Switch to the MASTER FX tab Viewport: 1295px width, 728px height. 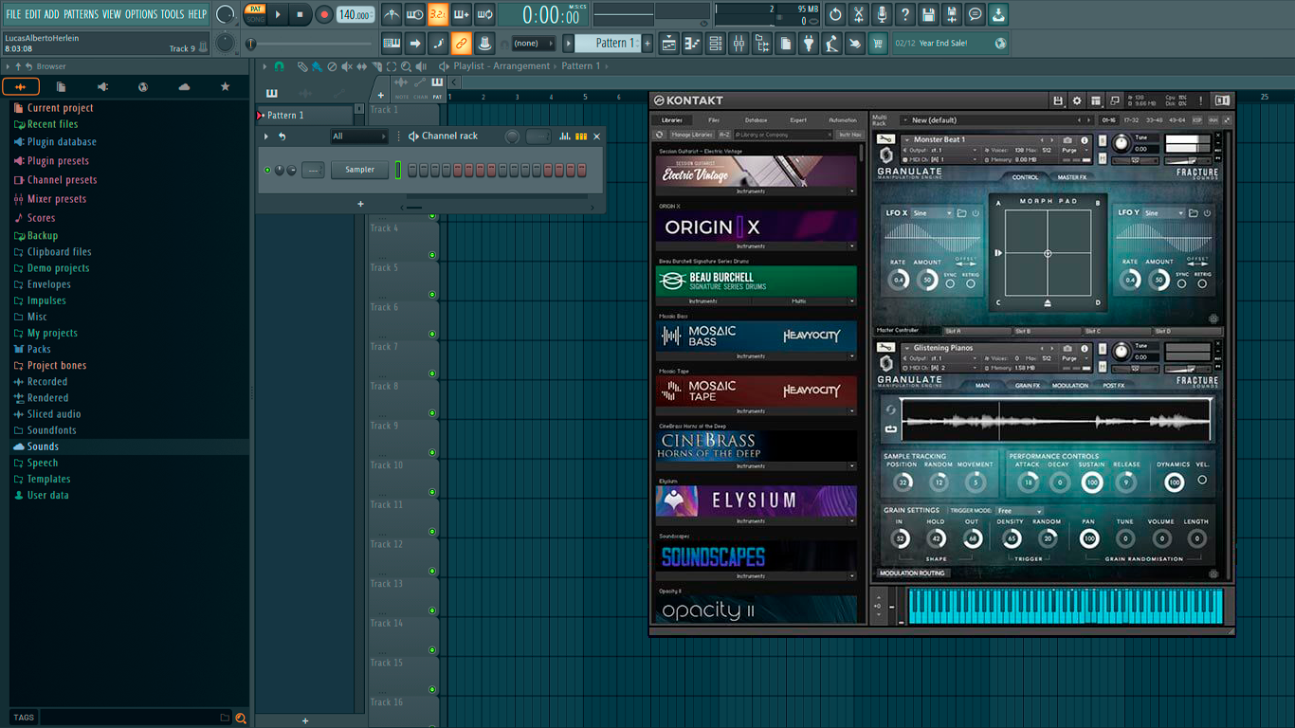click(1072, 177)
